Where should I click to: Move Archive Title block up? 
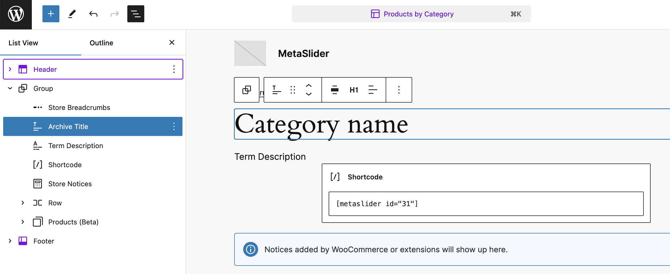tap(308, 86)
